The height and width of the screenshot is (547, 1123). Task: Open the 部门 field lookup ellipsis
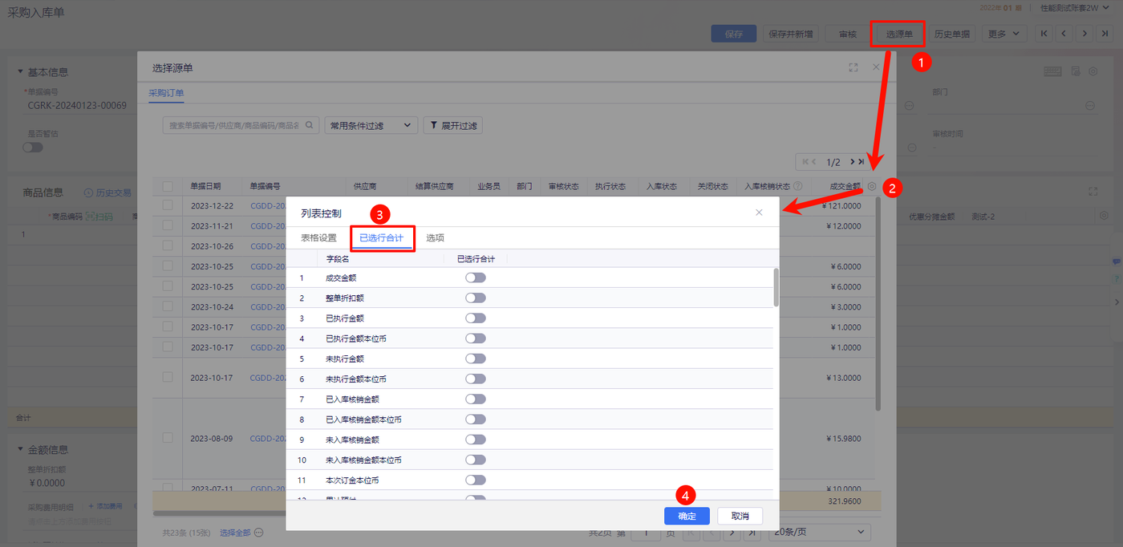1090,106
